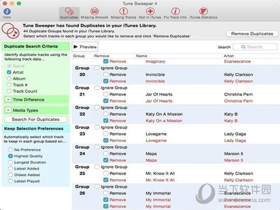280x210 pixels.
Task: Click Remove Duplicates button
Action: pyautogui.click(x=252, y=34)
